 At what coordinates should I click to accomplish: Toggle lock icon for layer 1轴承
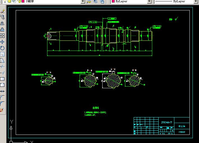tap(19, 1)
